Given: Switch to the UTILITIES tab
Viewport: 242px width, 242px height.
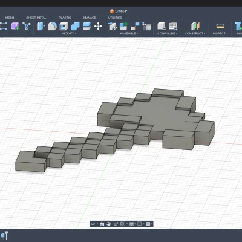Looking at the screenshot, I should [115, 18].
